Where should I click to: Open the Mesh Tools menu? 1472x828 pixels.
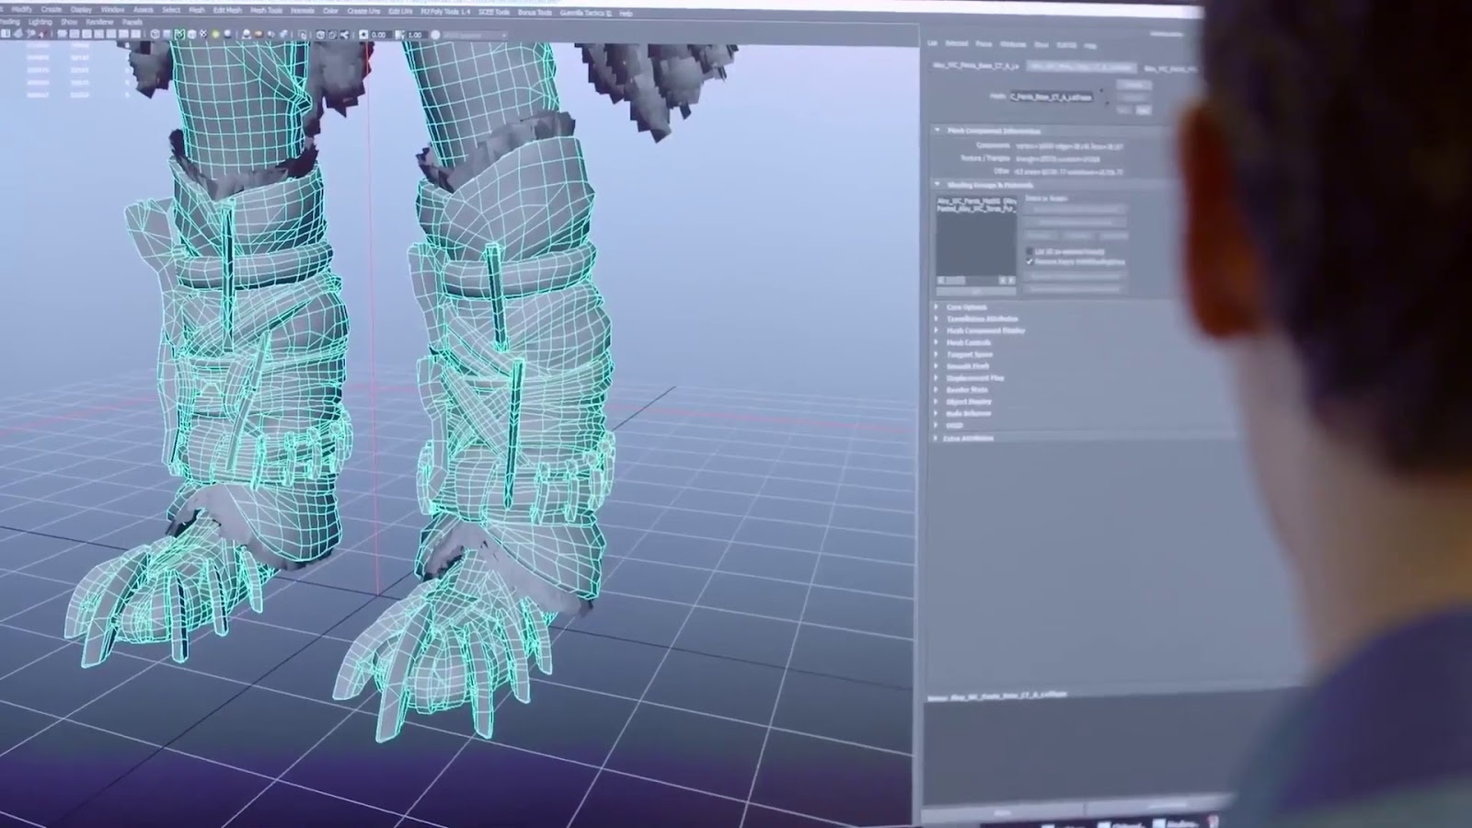[266, 10]
